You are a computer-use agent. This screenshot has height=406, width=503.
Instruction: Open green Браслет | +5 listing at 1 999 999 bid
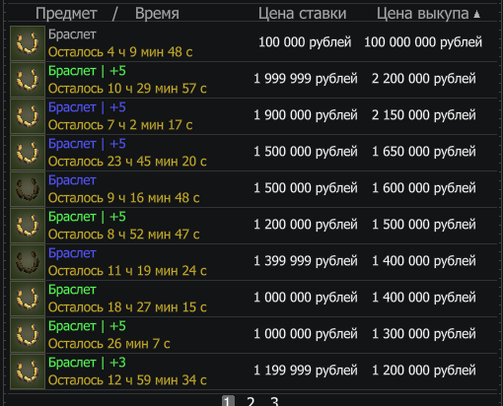[x=87, y=71]
